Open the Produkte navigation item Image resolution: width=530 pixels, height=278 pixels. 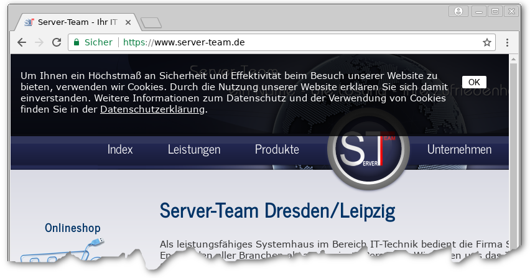(277, 149)
